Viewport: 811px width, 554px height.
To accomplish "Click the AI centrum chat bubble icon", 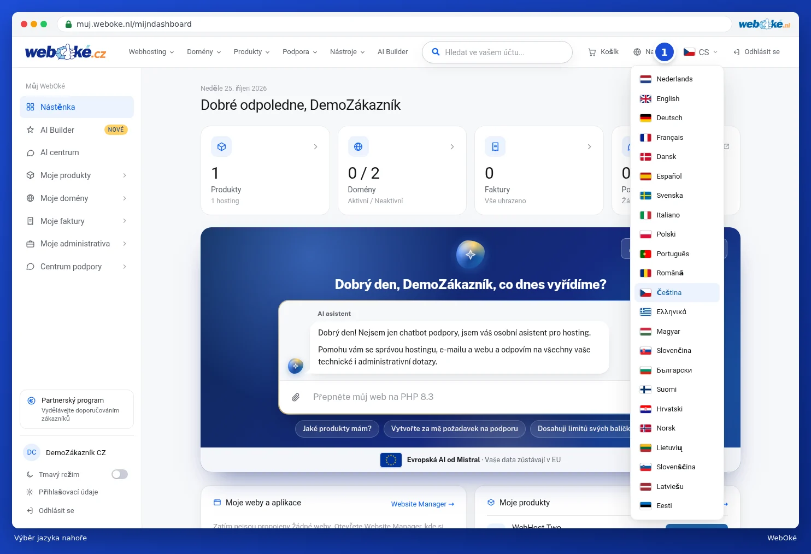I will pos(31,153).
